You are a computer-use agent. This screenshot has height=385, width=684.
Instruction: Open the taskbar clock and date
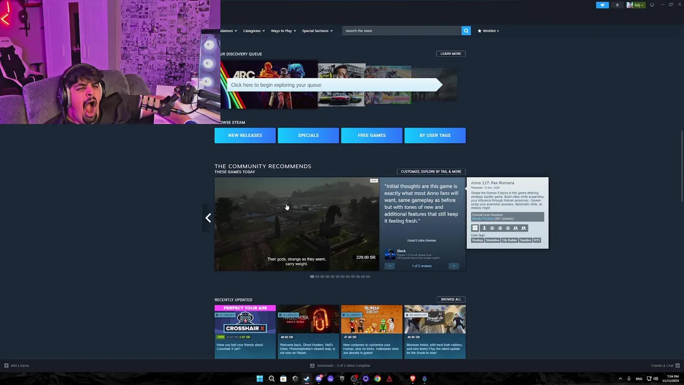(671, 379)
